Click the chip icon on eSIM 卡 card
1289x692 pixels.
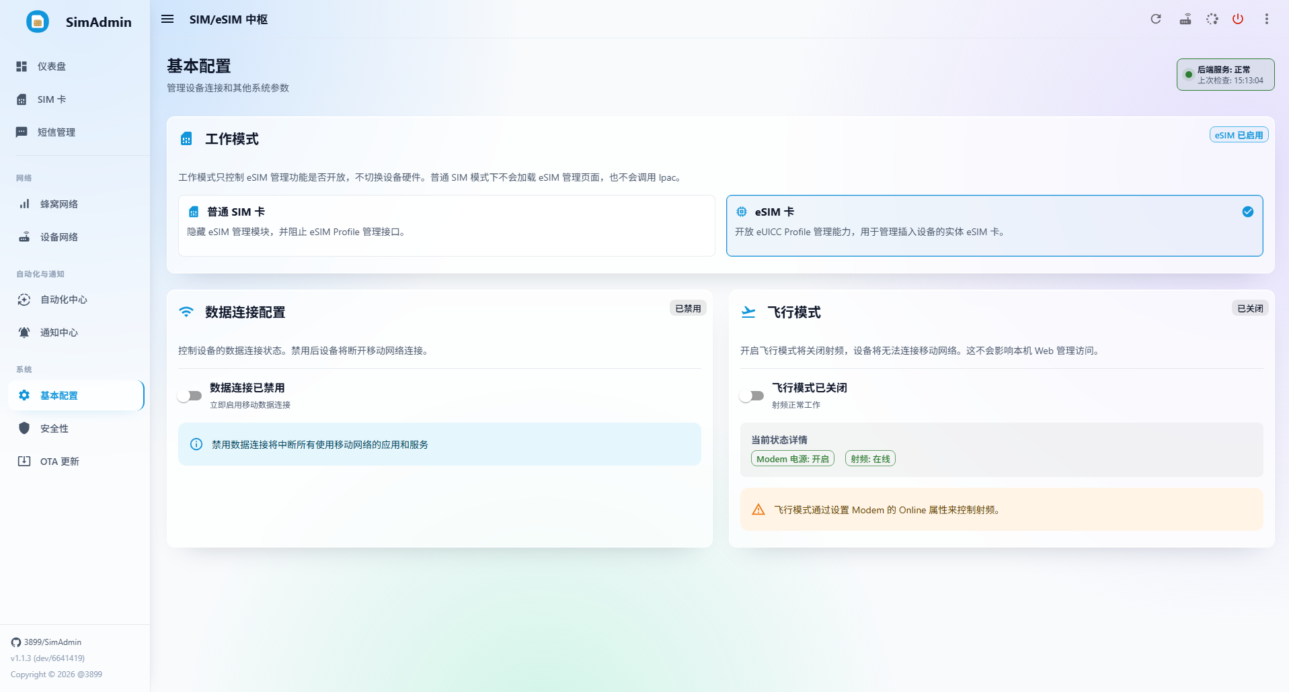pos(742,212)
